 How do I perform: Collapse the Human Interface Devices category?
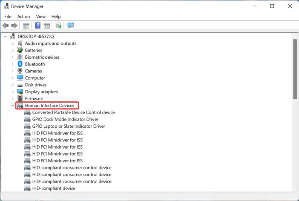coord(13,106)
